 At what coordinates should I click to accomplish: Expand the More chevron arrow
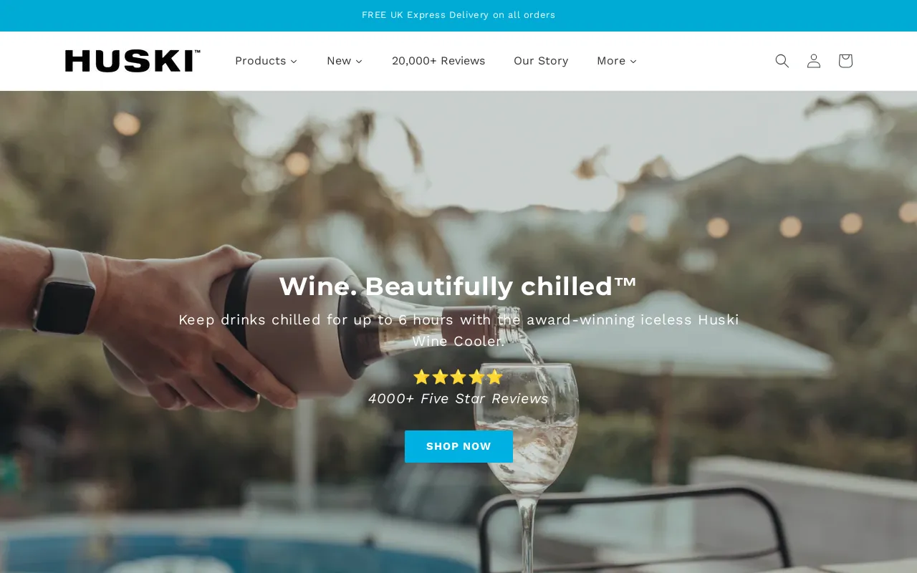(x=633, y=62)
